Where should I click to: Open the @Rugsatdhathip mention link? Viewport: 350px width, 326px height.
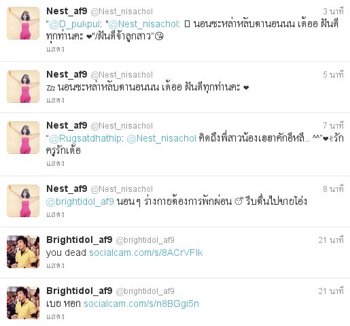point(85,138)
